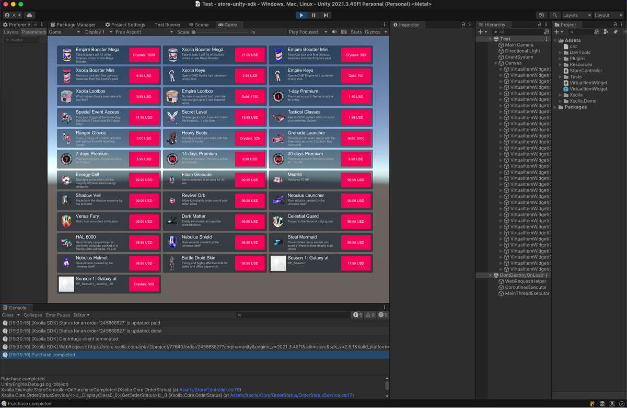Open Unity cloud services icon
Screen dimensions: 627x408
pos(29,15)
